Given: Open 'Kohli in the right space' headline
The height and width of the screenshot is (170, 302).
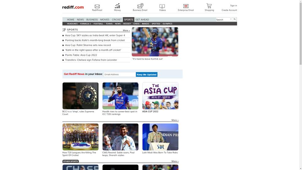Looking at the screenshot, I should [x=93, y=50].
